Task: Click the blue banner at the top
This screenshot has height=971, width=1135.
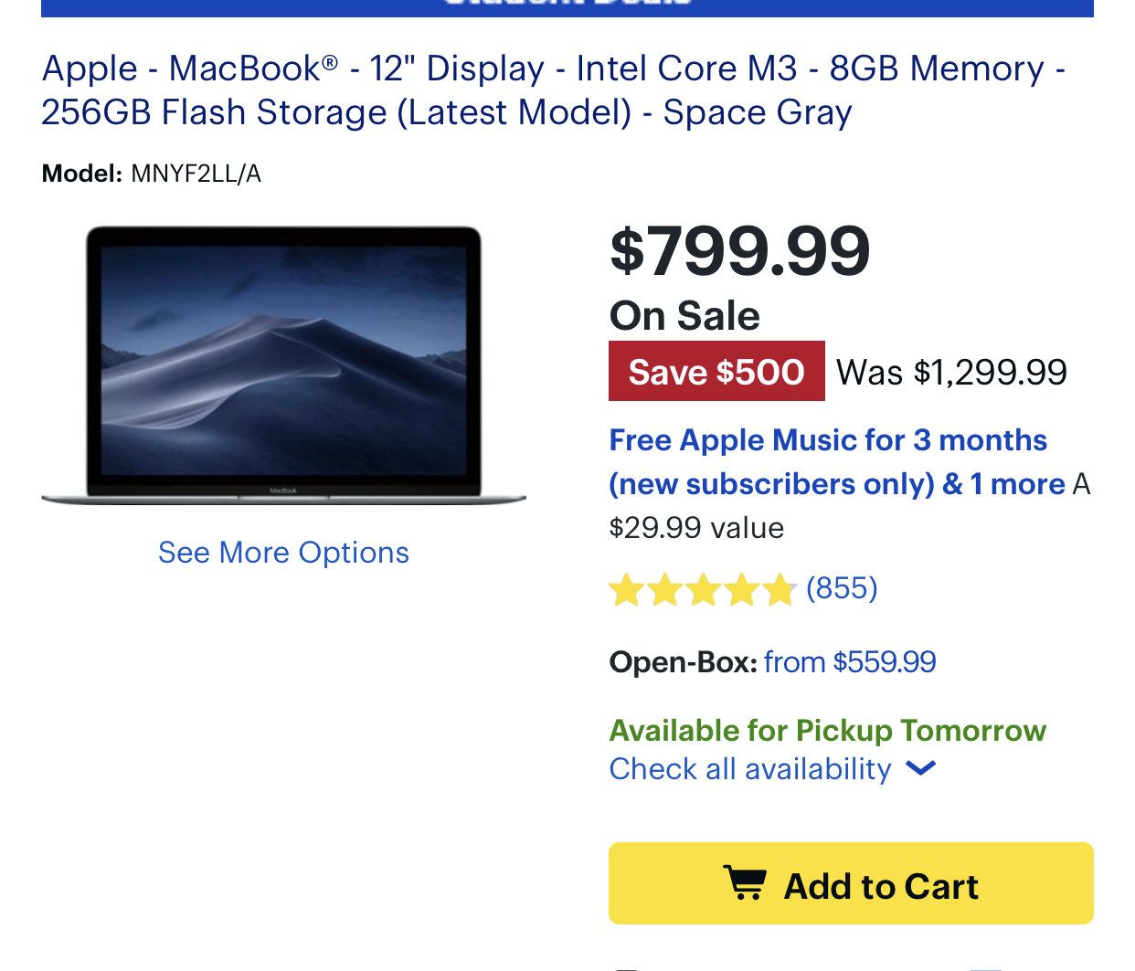Action: pyautogui.click(x=567, y=7)
